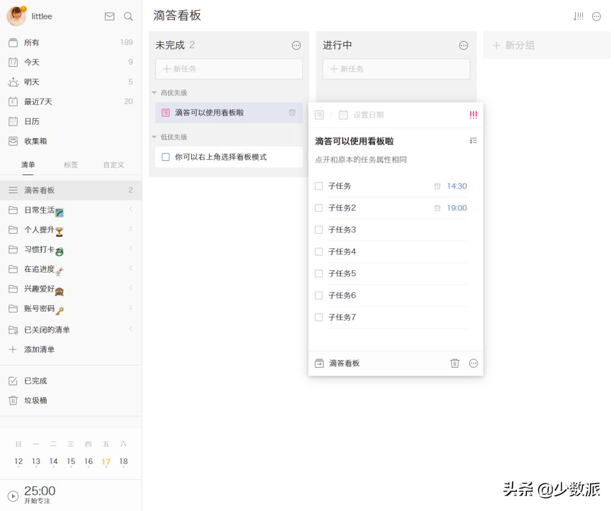Click the reminder clock icon on 子任务
This screenshot has width=614, height=511.
(437, 186)
